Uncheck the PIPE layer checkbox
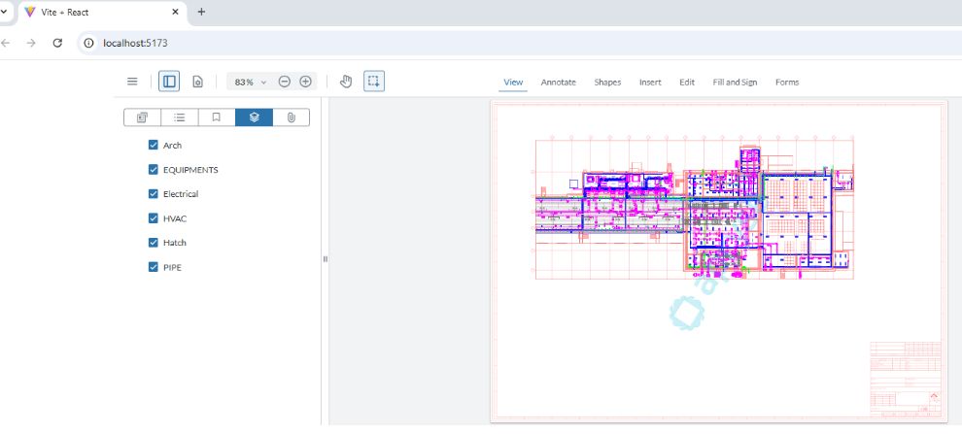Viewport: 962px width, 434px height. (154, 267)
